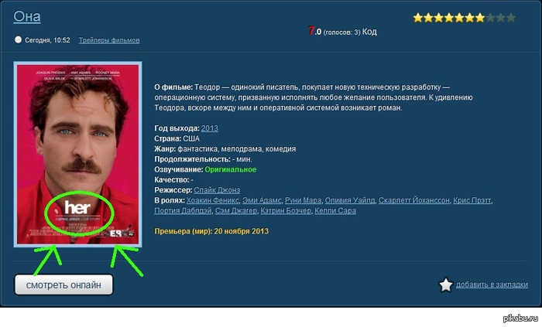Open actress Оливия Уайлд link
The height and width of the screenshot is (327, 542).
point(350,200)
